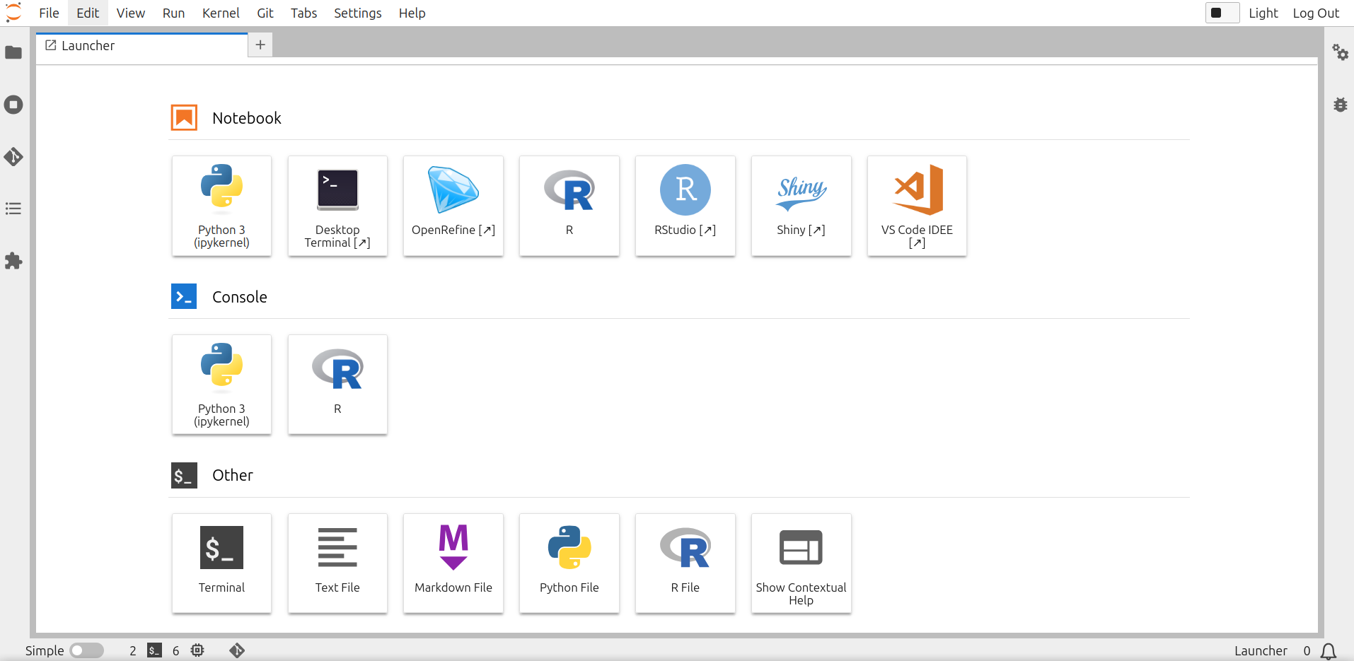Expand the File menu
This screenshot has height=661, width=1354.
49,13
